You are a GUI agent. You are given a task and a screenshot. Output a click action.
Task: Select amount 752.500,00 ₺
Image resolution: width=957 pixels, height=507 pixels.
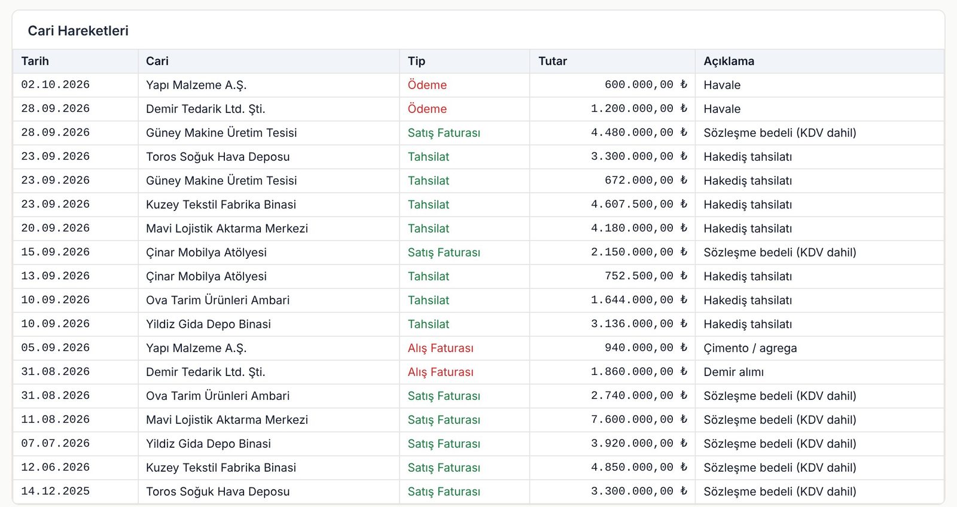pyautogui.click(x=646, y=276)
